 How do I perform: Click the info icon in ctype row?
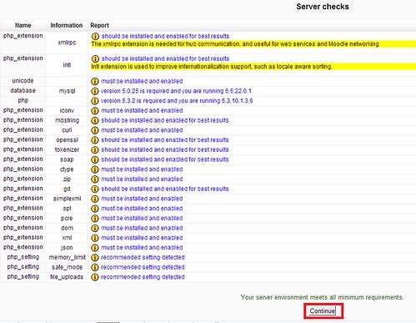95,169
